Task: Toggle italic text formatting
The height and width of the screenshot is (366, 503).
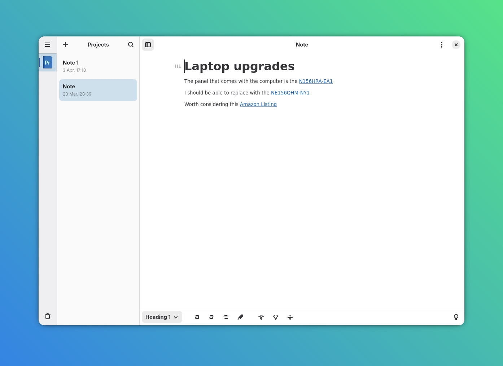Action: 211,317
